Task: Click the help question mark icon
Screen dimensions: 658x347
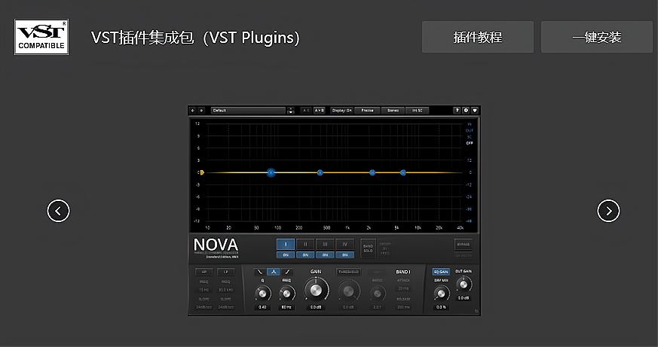Action: pos(457,110)
